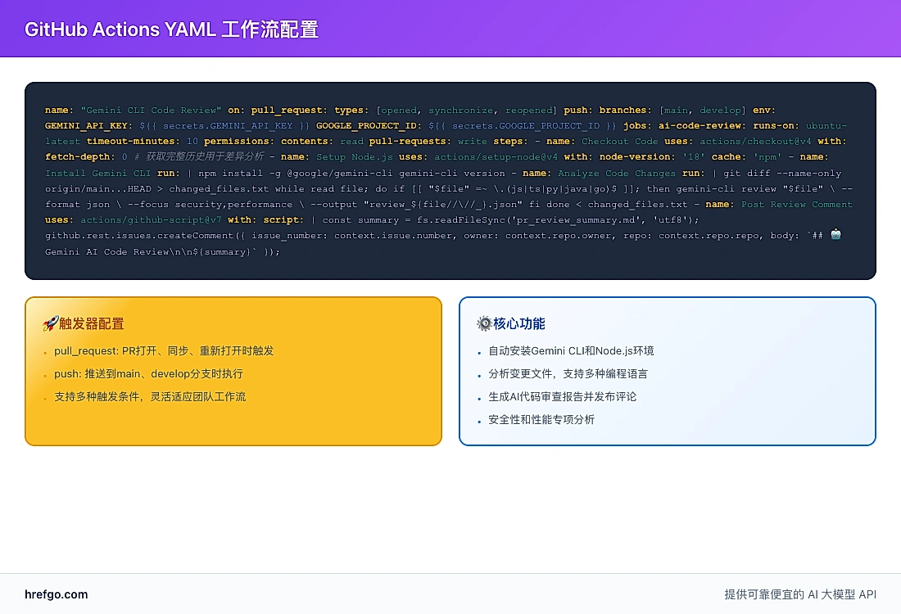
Task: Click bullet '分析变更文件，支持多种编程语言'
Action: click(568, 374)
